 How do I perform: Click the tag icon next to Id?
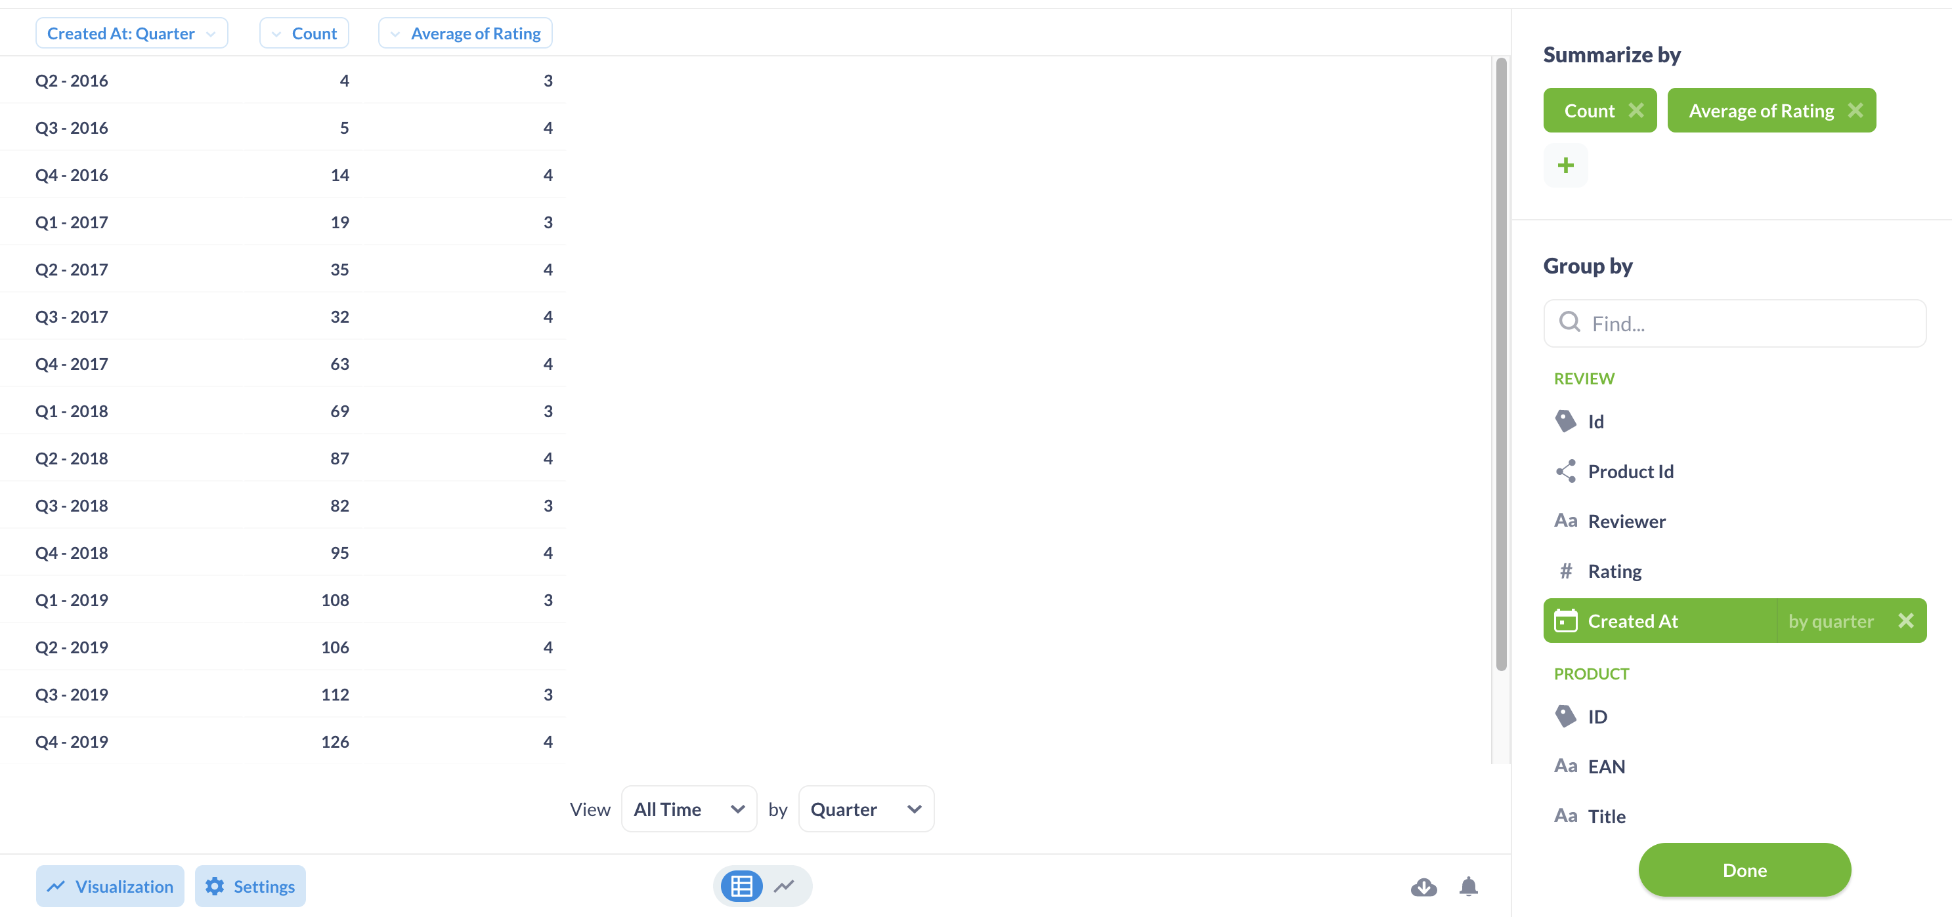(1565, 420)
